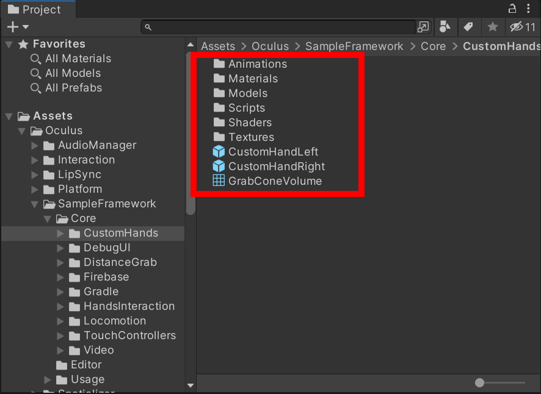Click Assets in the breadcrumb path
Viewport: 541px width, 394px height.
pyautogui.click(x=218, y=46)
